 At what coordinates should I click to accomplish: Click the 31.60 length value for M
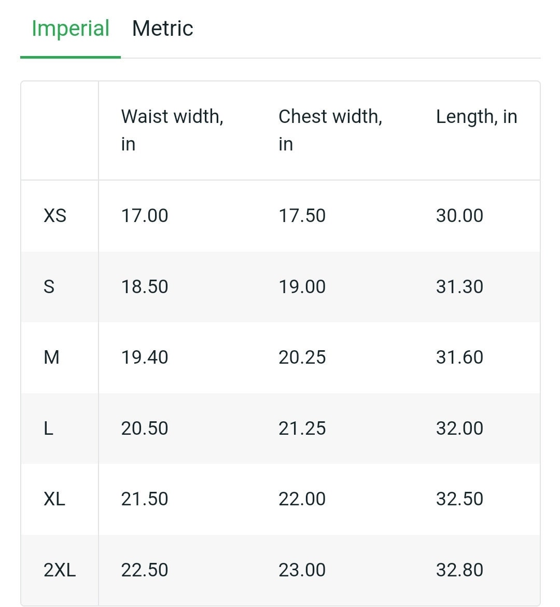click(459, 357)
